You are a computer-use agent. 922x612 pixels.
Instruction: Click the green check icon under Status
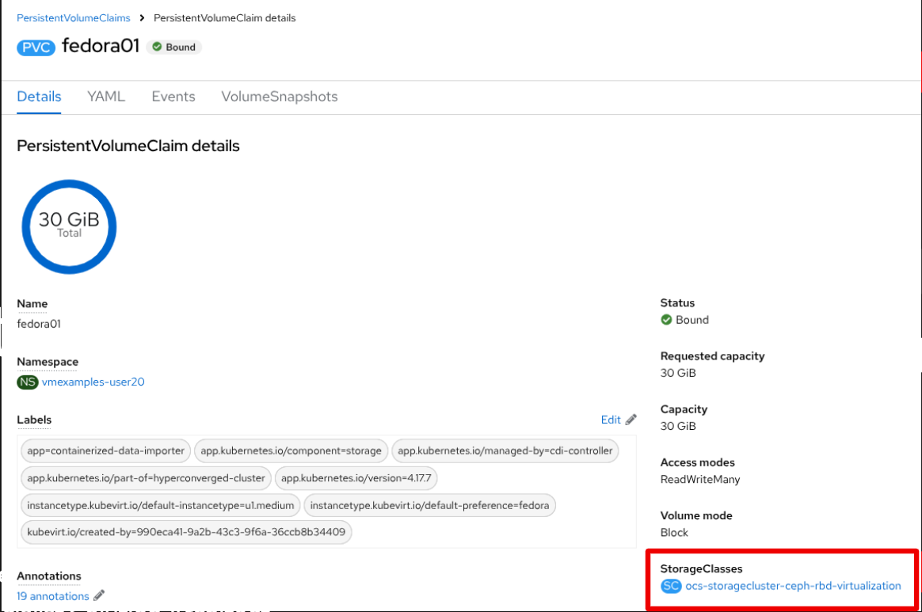click(x=666, y=320)
